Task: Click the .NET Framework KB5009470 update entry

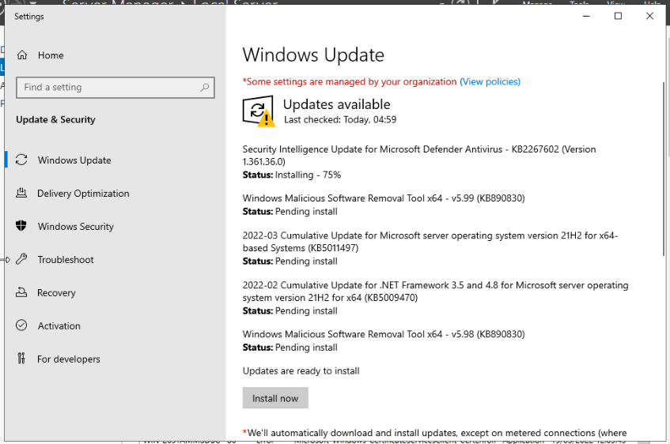Action: pos(435,292)
